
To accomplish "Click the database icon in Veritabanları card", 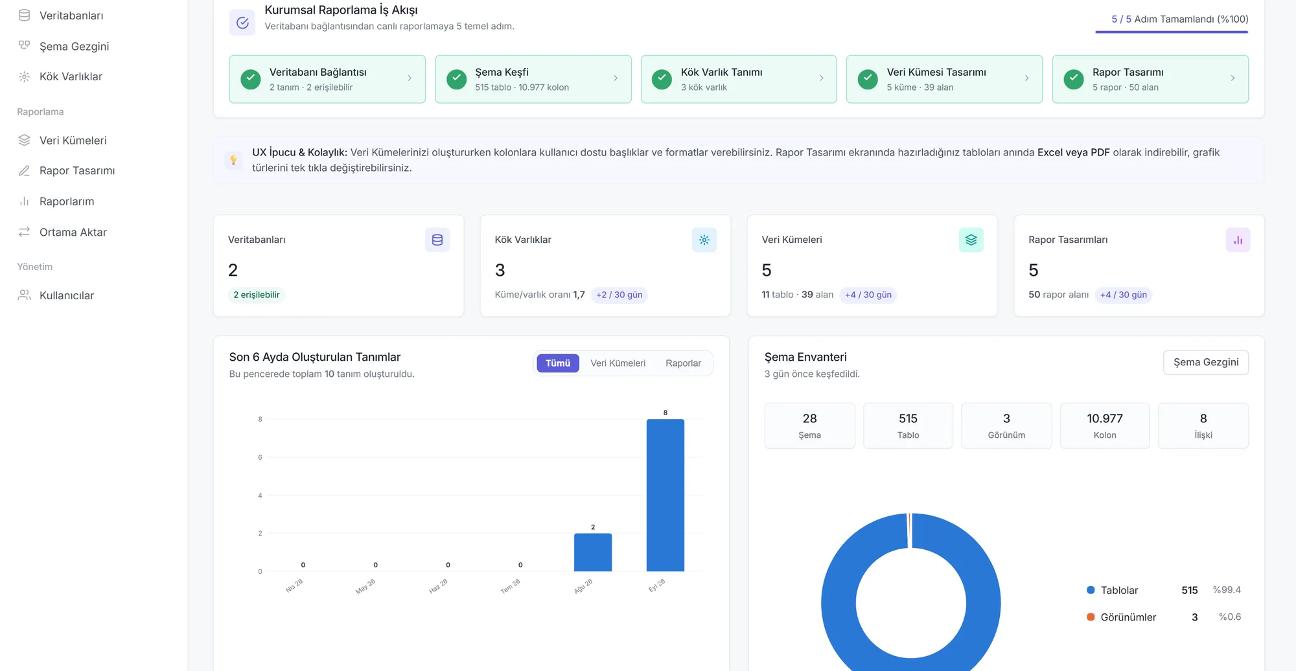I will click(437, 240).
